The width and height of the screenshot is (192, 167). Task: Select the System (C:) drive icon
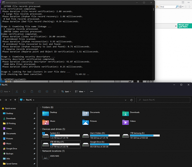(46, 135)
